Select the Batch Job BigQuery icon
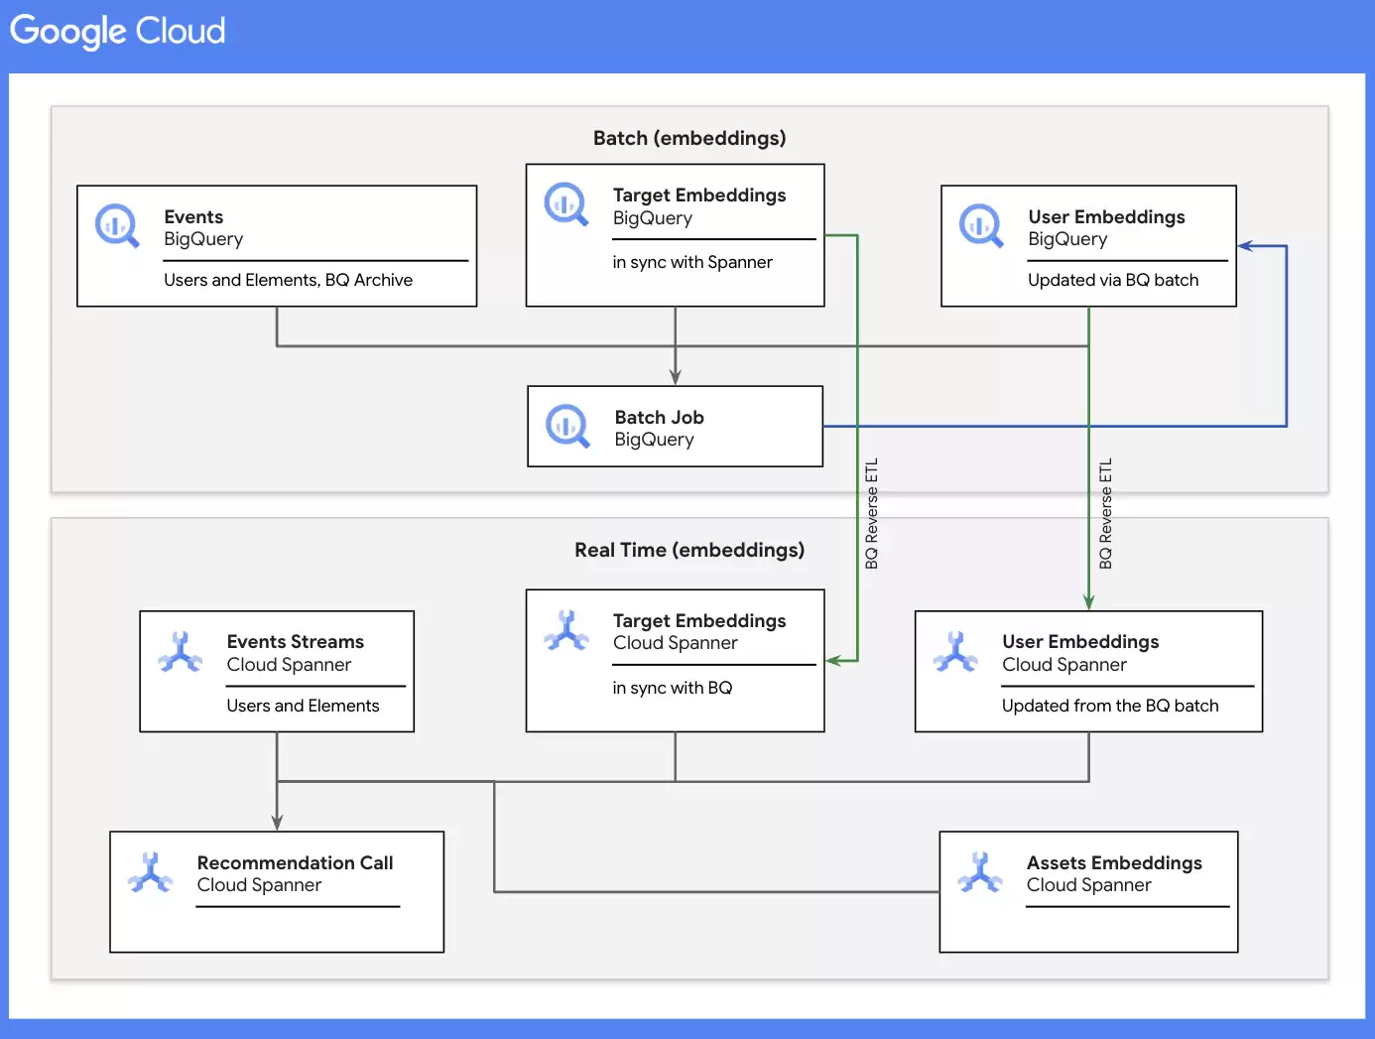Viewport: 1375px width, 1039px height. click(x=567, y=427)
